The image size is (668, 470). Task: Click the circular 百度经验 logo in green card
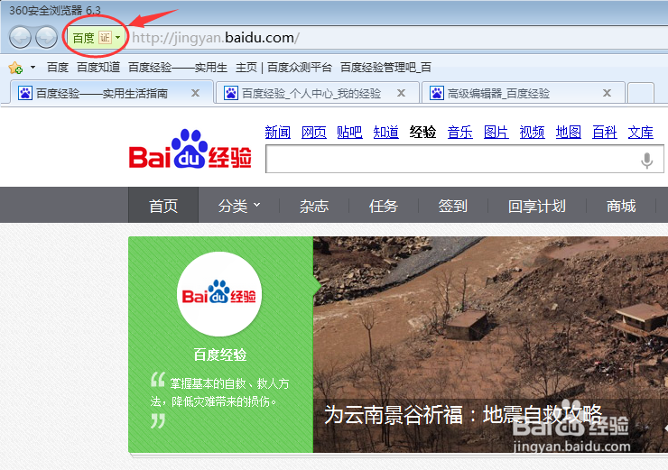(219, 294)
